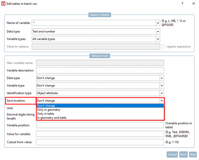Open the Variable types dropdown
This screenshot has height=160, width=199.
[x=158, y=39]
